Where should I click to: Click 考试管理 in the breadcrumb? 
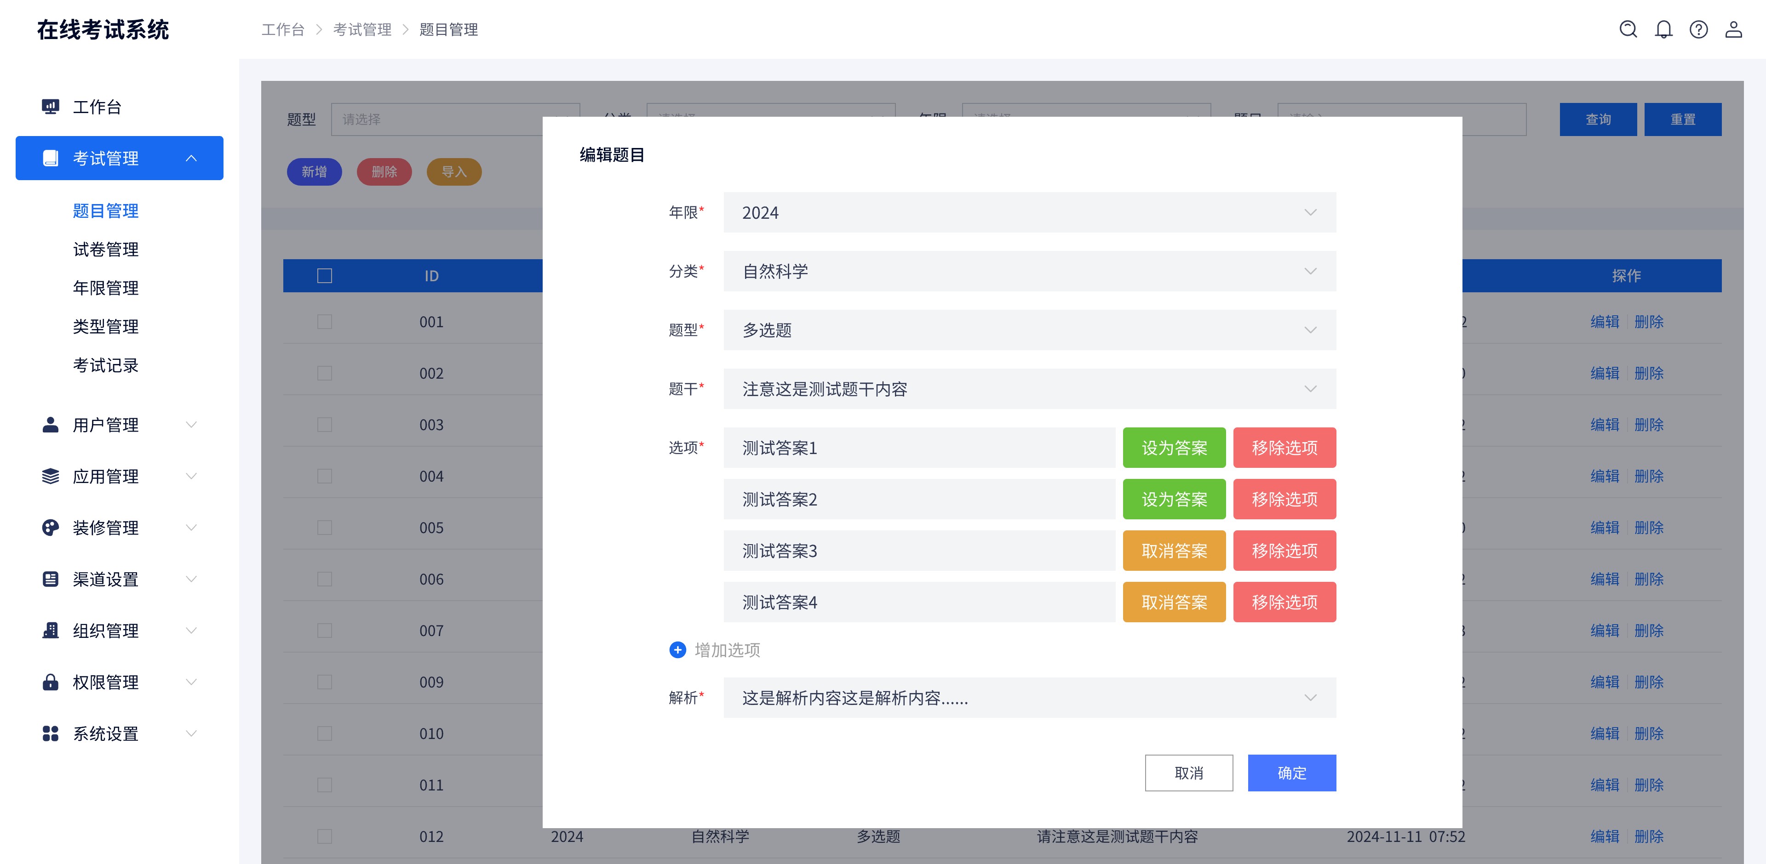[363, 29]
